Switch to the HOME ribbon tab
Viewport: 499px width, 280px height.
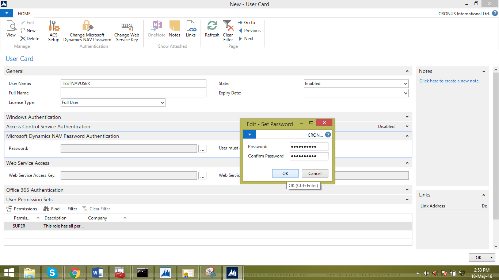[x=24, y=13]
